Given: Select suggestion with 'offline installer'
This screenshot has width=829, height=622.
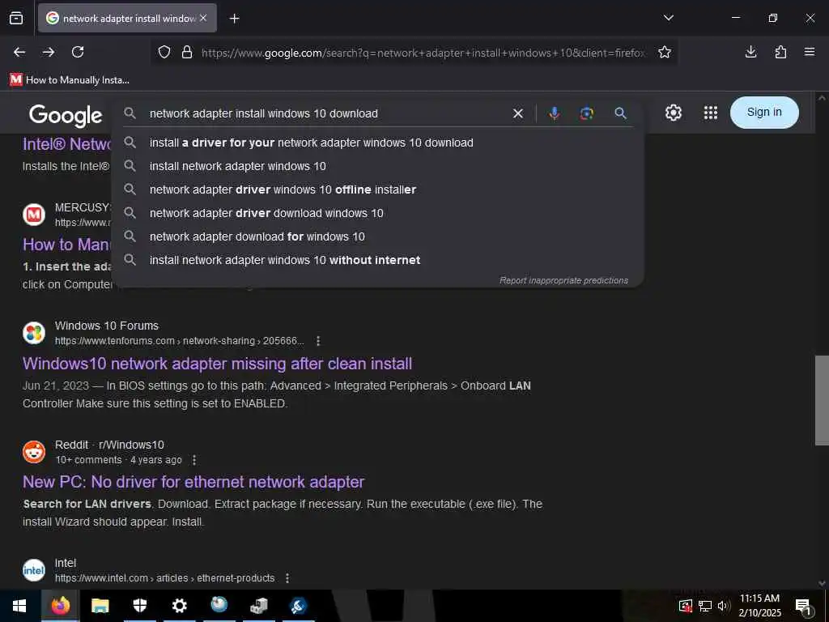Looking at the screenshot, I should [x=378, y=190].
